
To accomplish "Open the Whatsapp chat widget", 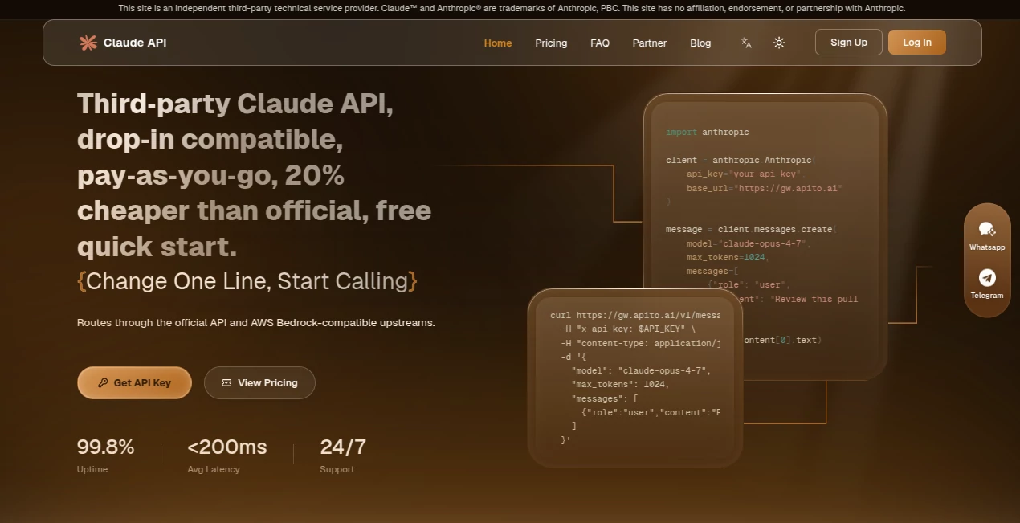I will point(987,235).
